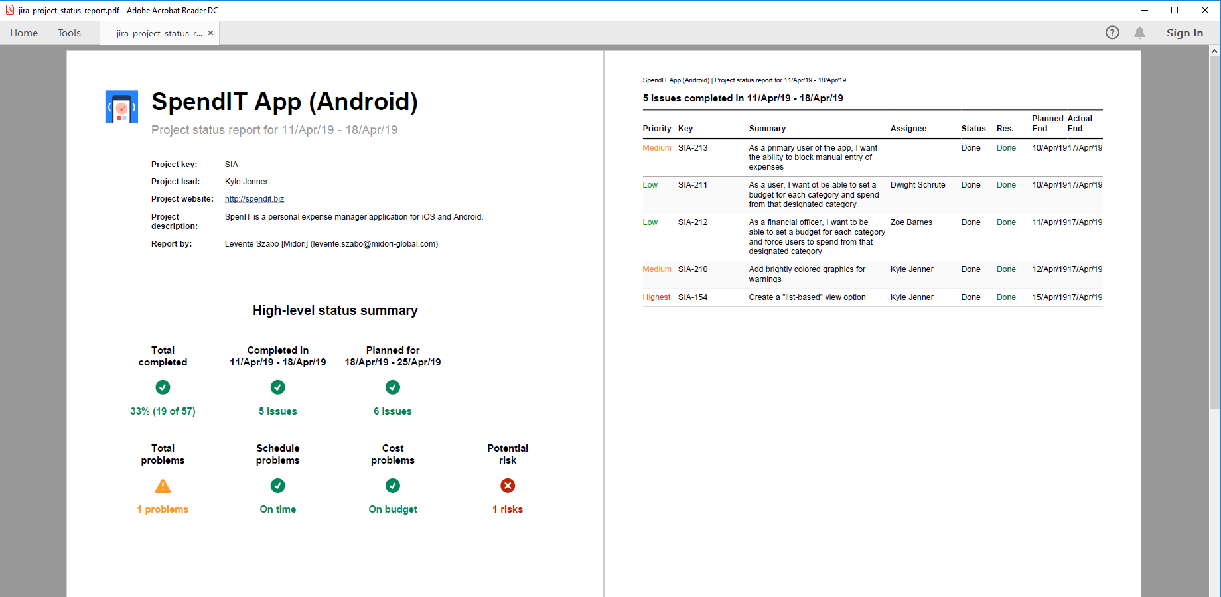
Task: Click the Sign In button
Action: click(x=1185, y=33)
